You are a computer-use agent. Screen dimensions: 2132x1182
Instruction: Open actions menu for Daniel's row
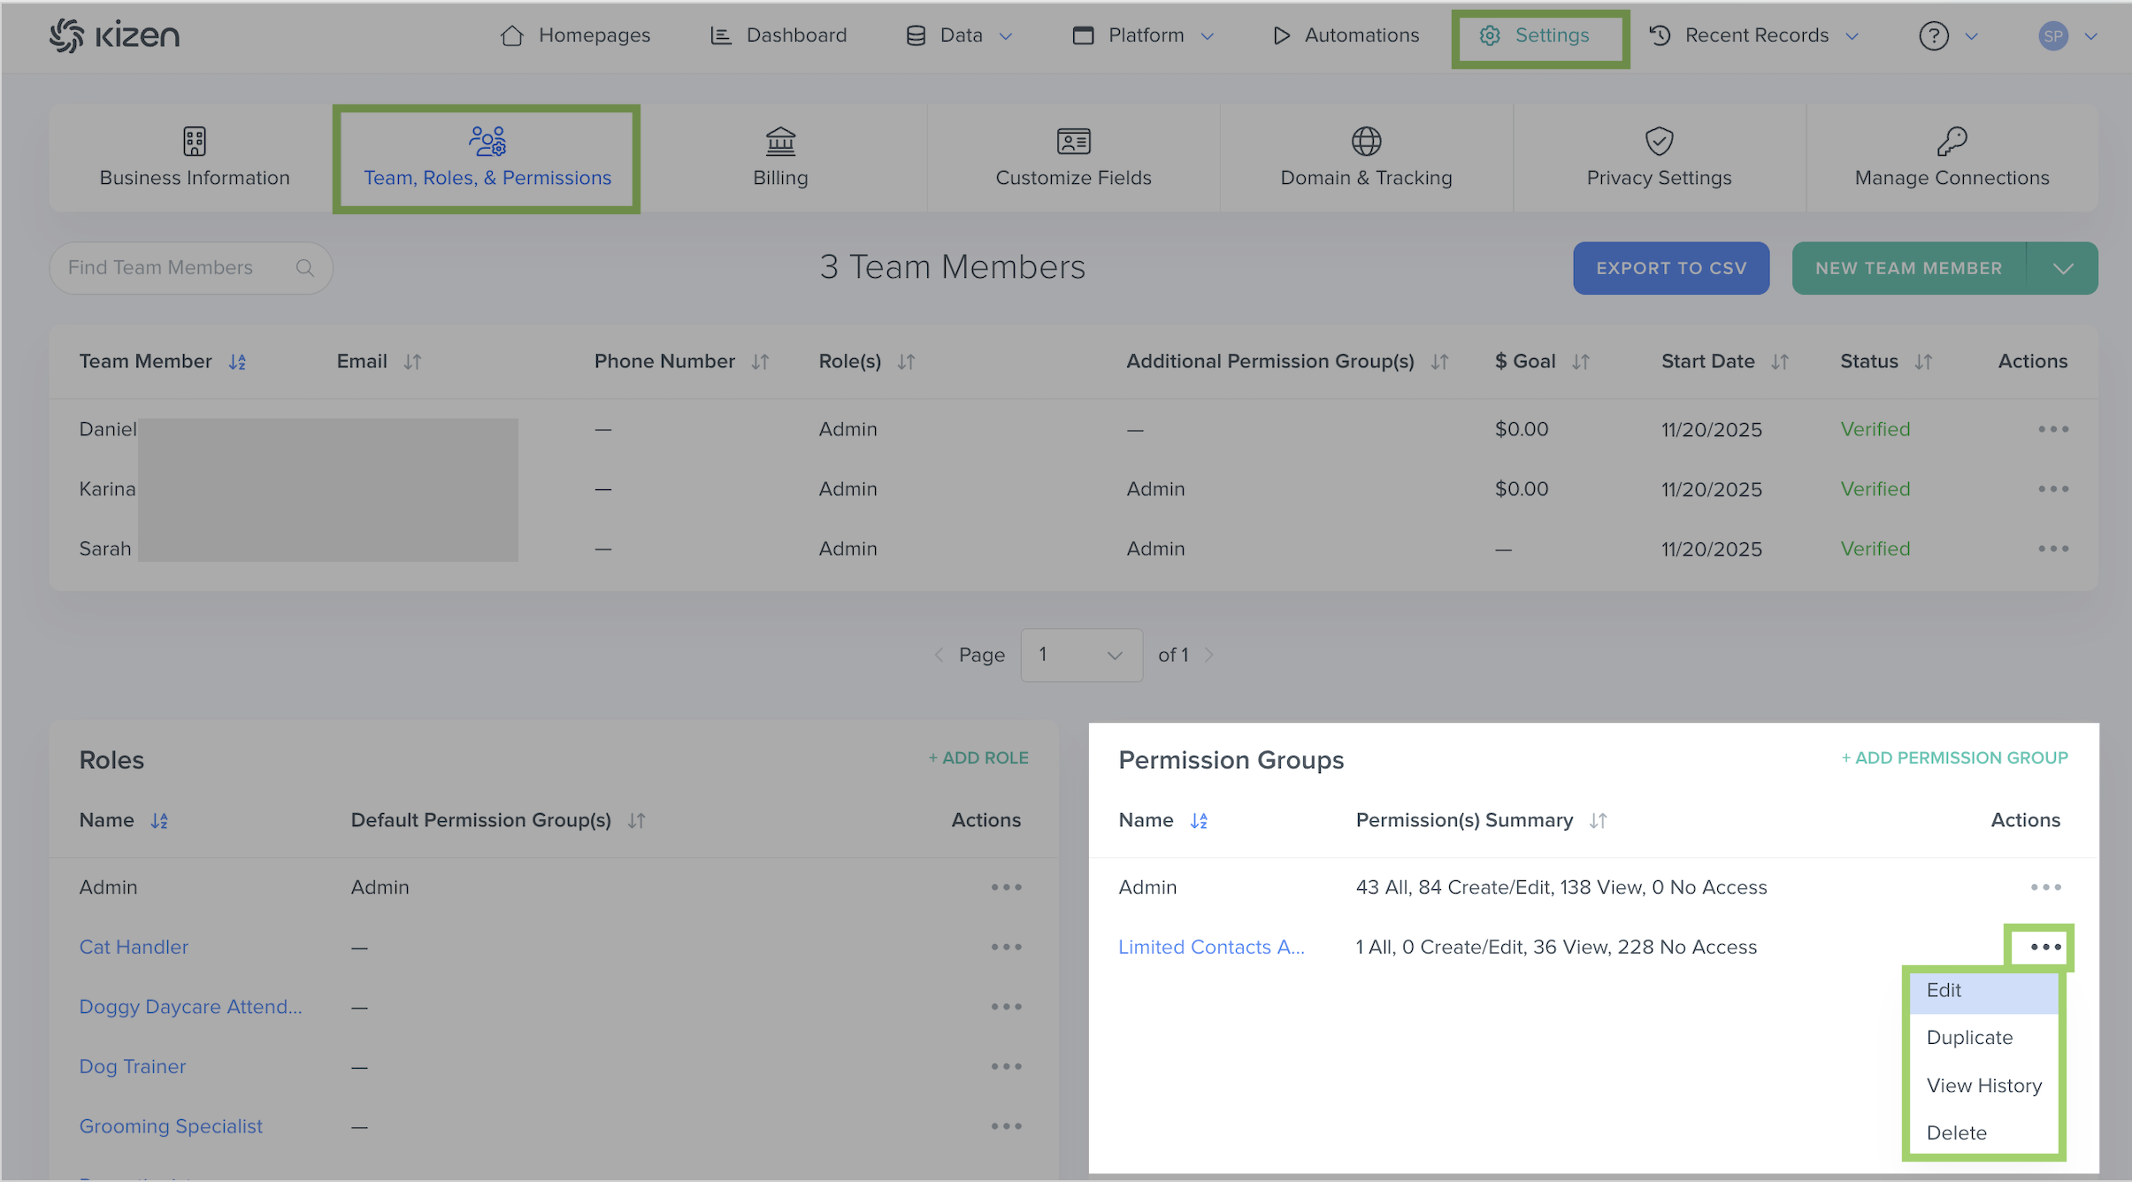pyautogui.click(x=2052, y=429)
